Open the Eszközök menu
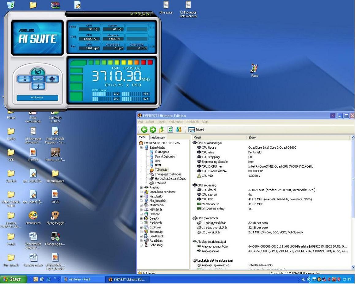This screenshot has width=355, height=284. coord(193,122)
